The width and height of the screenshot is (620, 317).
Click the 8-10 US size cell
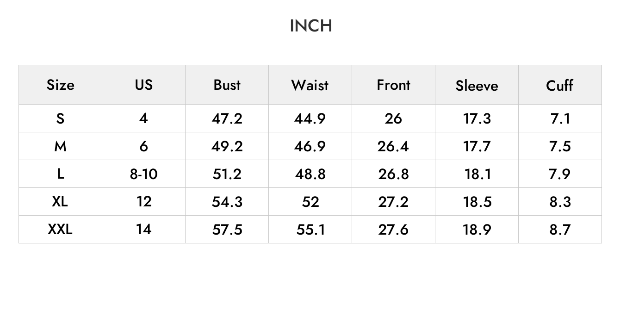point(143,174)
